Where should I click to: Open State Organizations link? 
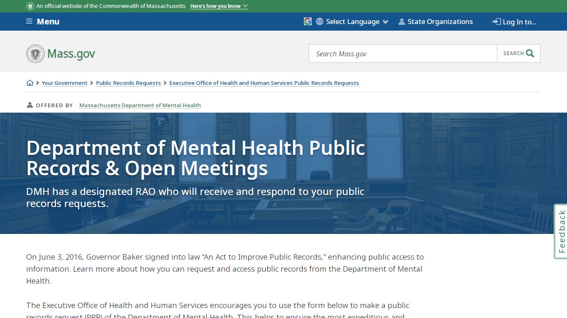click(440, 22)
